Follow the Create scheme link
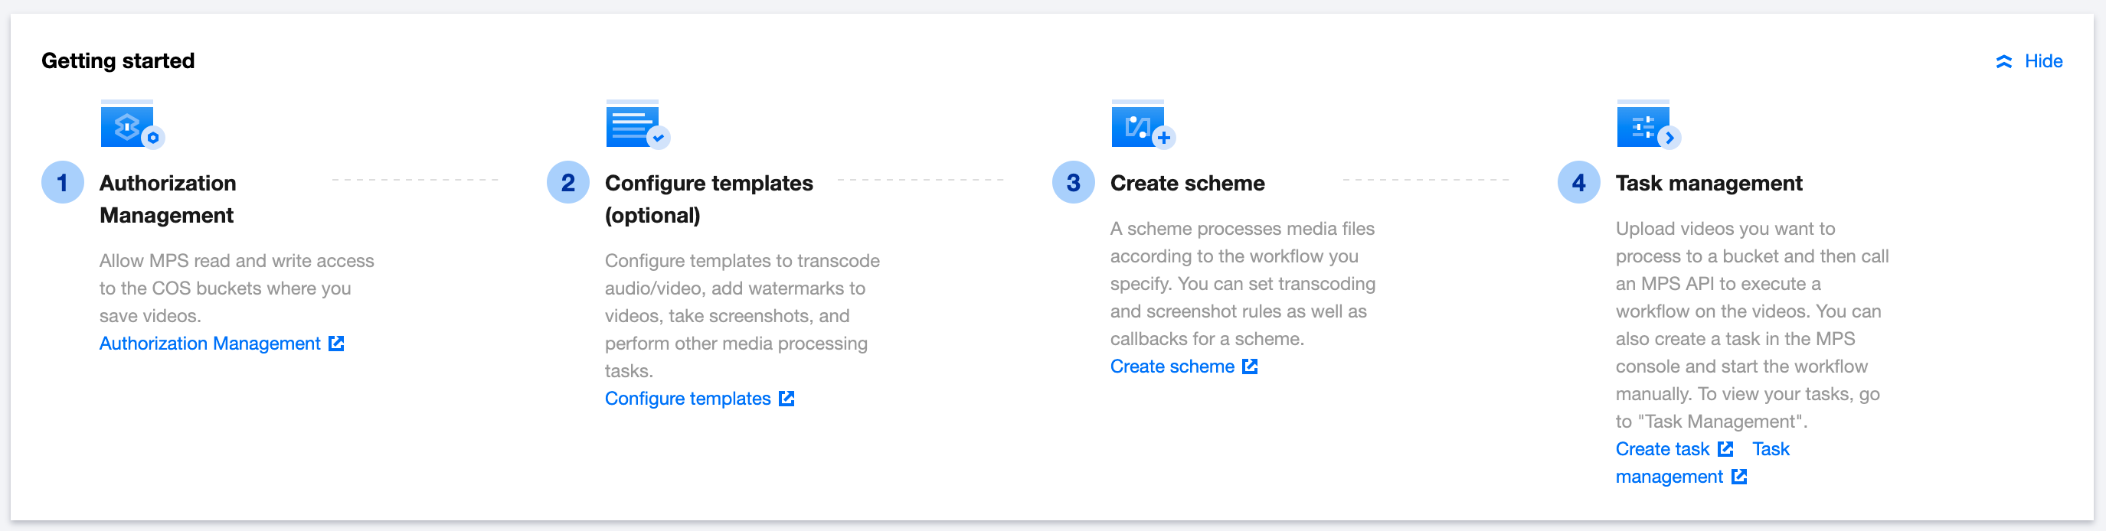This screenshot has width=2106, height=531. tap(1172, 366)
